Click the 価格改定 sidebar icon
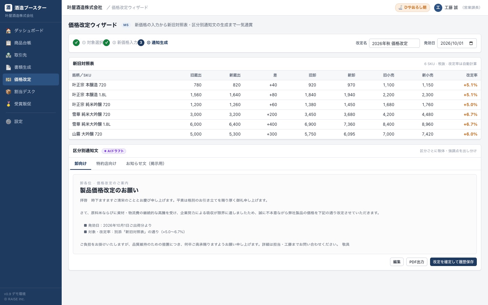 (8, 80)
